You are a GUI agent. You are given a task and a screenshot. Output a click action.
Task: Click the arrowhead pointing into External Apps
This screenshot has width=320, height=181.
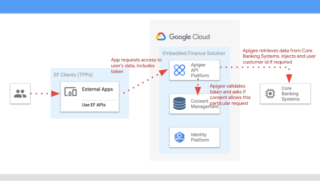[x=56, y=94]
